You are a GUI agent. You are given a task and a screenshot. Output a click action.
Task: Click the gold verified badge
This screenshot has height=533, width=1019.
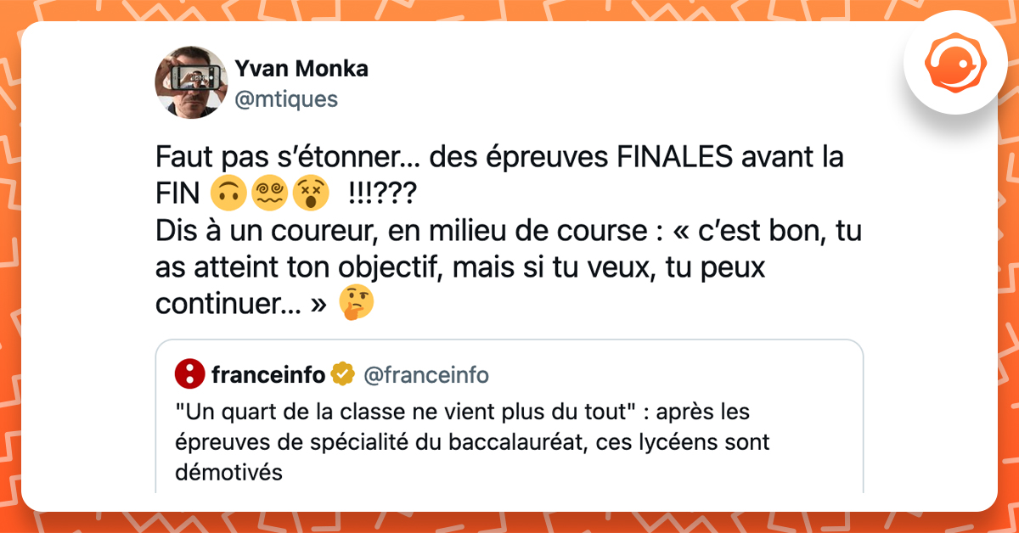(343, 373)
